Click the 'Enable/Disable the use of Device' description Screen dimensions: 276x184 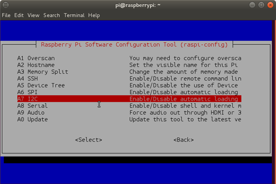tap(184, 85)
